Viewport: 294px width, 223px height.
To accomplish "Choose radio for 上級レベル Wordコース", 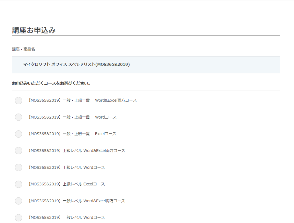I will click(x=19, y=168).
